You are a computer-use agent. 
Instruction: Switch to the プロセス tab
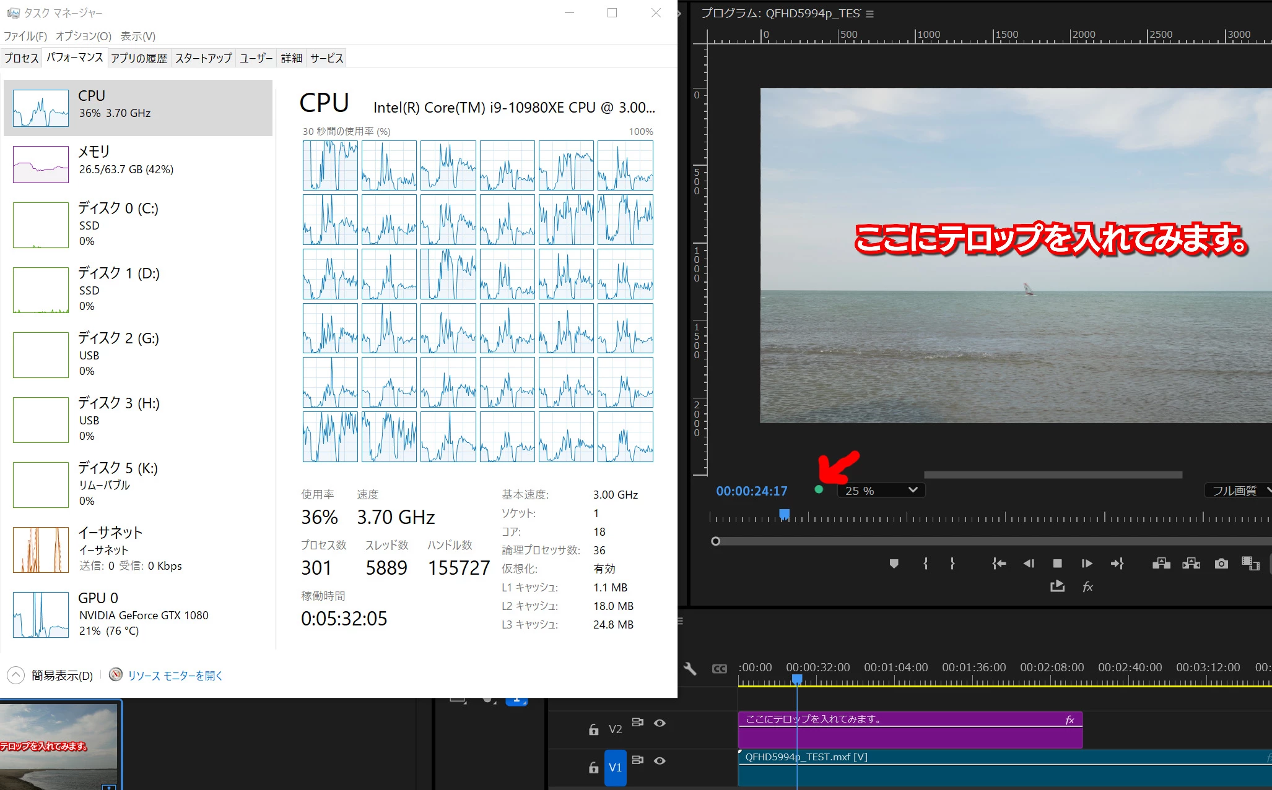pyautogui.click(x=22, y=58)
